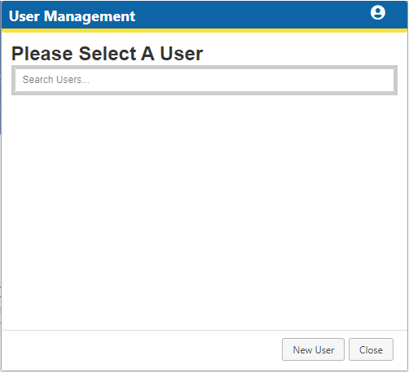Click the Search Users input field

click(204, 80)
